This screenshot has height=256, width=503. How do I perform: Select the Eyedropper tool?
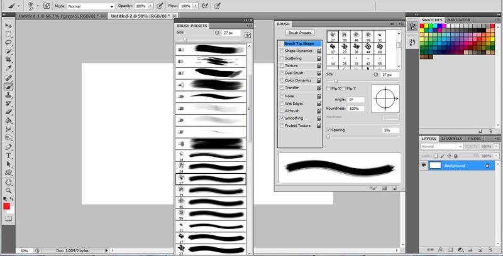(9, 68)
